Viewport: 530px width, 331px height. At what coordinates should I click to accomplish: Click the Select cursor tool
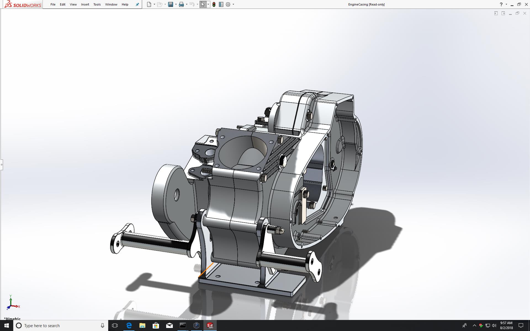tap(203, 4)
